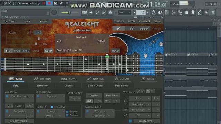Click the curved tool icon next to arrow

point(97,12)
